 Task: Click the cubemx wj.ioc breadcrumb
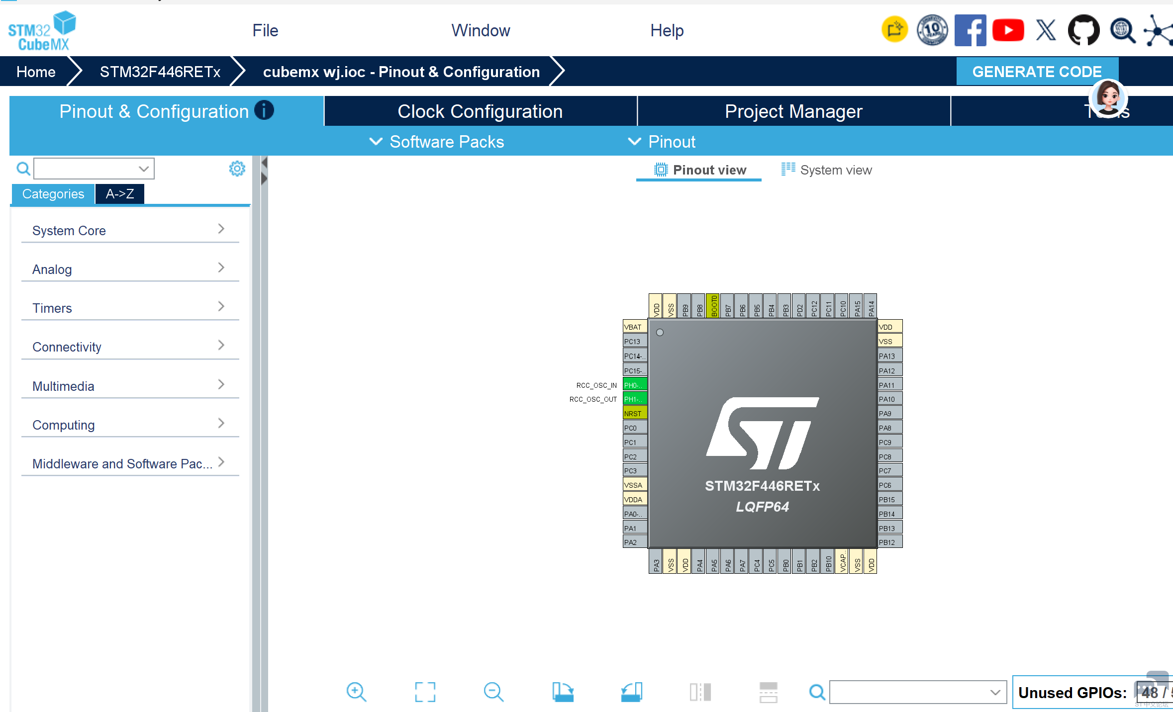tap(401, 72)
